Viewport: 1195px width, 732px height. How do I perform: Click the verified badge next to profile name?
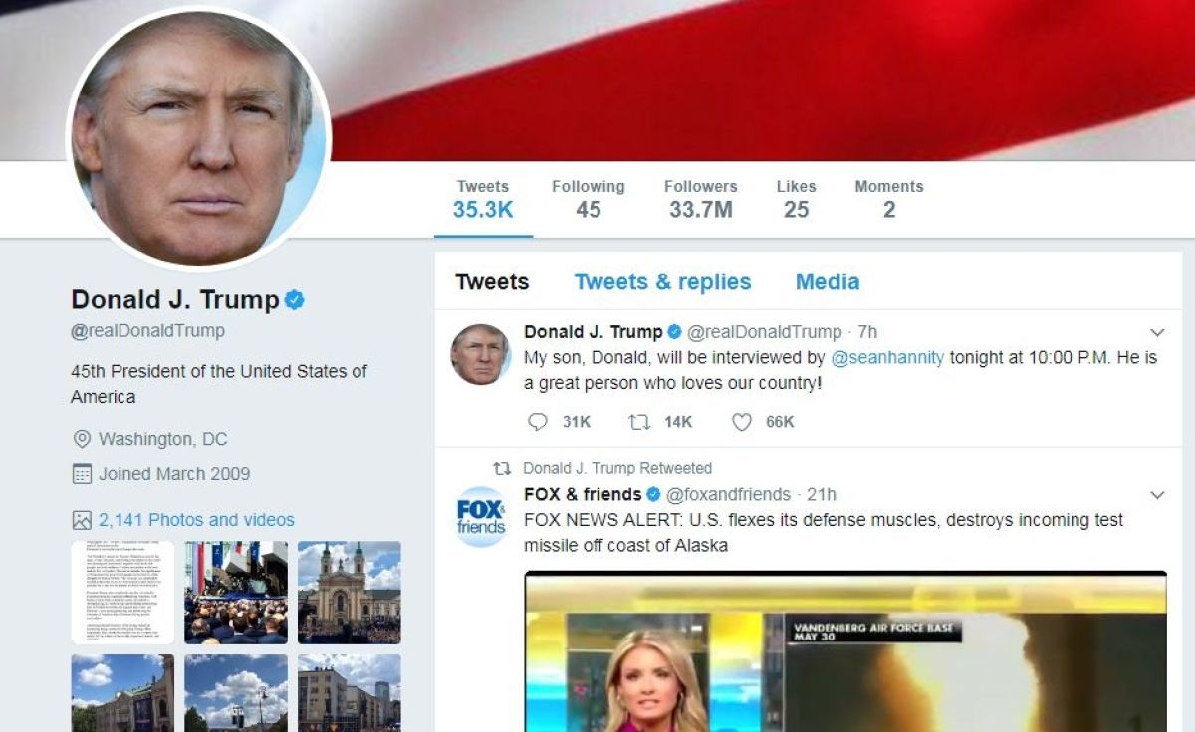[x=295, y=299]
